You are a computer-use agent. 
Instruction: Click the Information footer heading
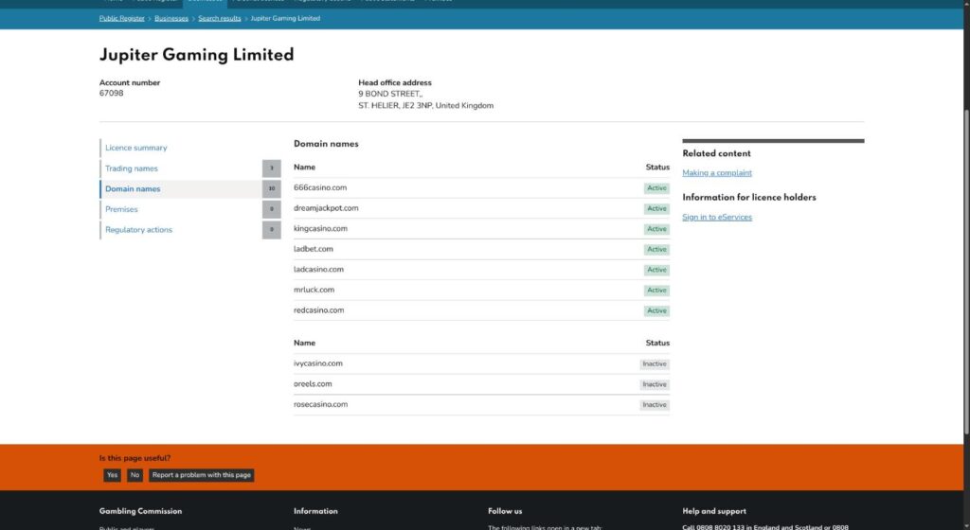pyautogui.click(x=315, y=511)
